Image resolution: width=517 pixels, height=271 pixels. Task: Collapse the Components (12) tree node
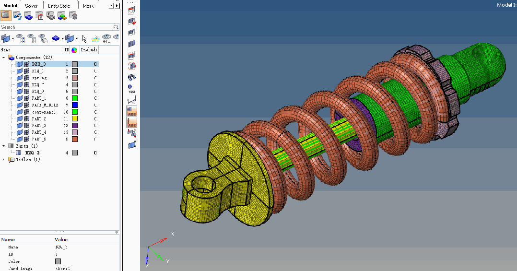click(x=4, y=58)
